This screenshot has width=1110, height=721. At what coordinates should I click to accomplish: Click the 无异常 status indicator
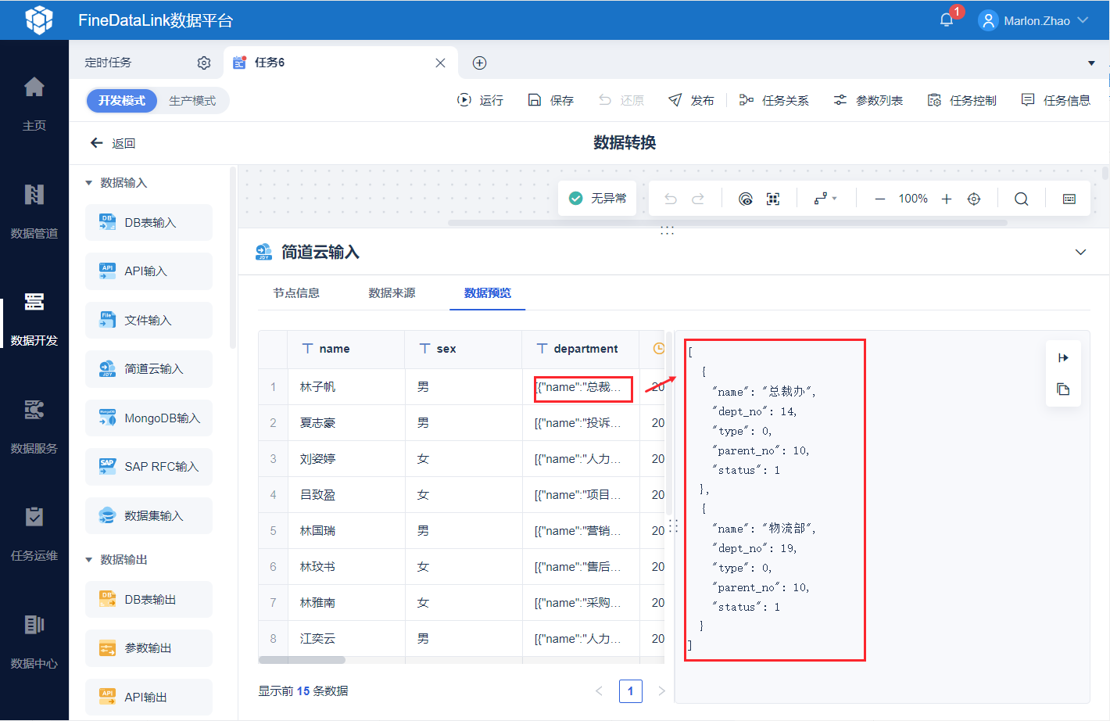point(597,199)
